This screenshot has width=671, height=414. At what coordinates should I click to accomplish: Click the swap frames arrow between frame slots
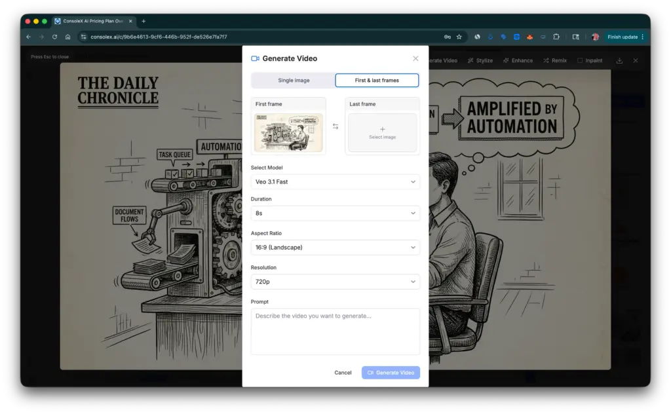click(x=336, y=127)
